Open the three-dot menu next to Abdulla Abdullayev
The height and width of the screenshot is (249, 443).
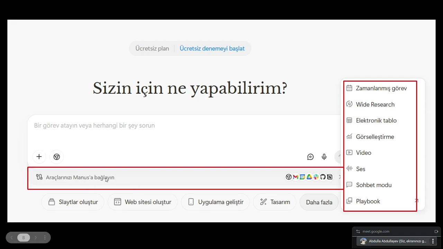[x=433, y=241]
